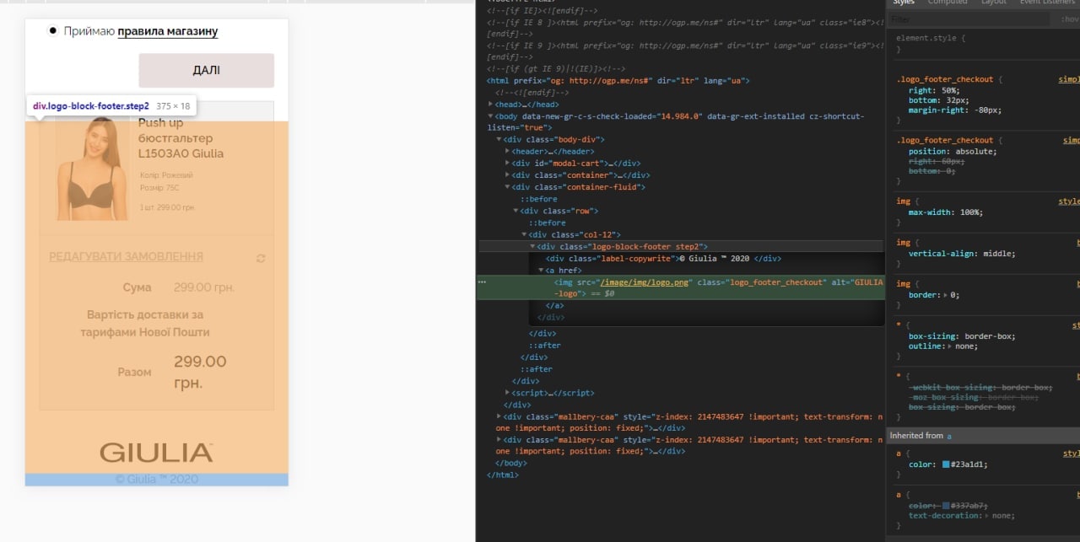This screenshot has height=542, width=1080.
Task: Click the ДАЛІ button
Action: click(x=207, y=70)
